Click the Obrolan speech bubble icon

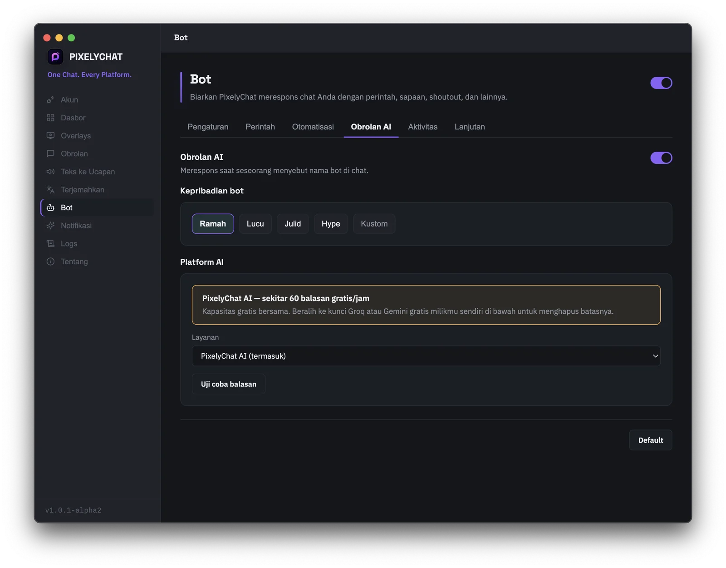(x=50, y=153)
